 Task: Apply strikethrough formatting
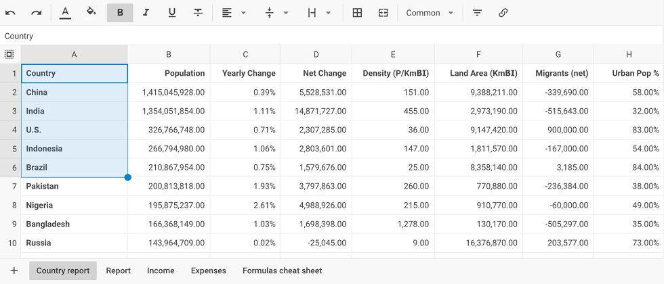pyautogui.click(x=197, y=13)
